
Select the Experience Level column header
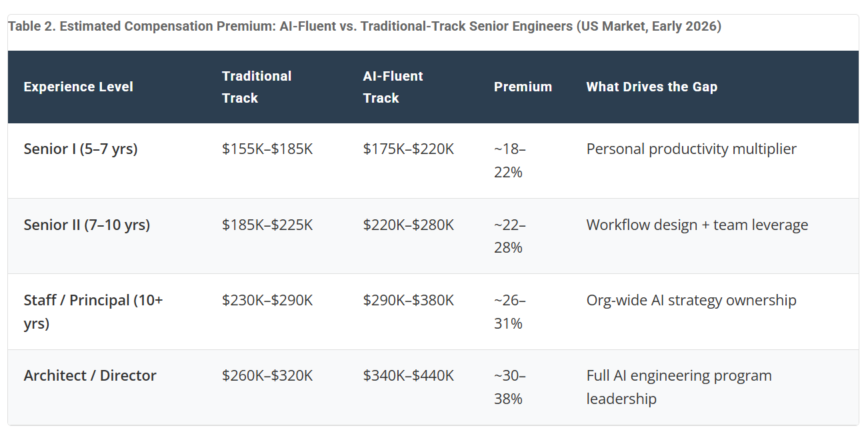click(79, 87)
